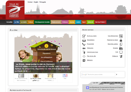Click the ID card icon beside Vos Démarches

[121, 36]
